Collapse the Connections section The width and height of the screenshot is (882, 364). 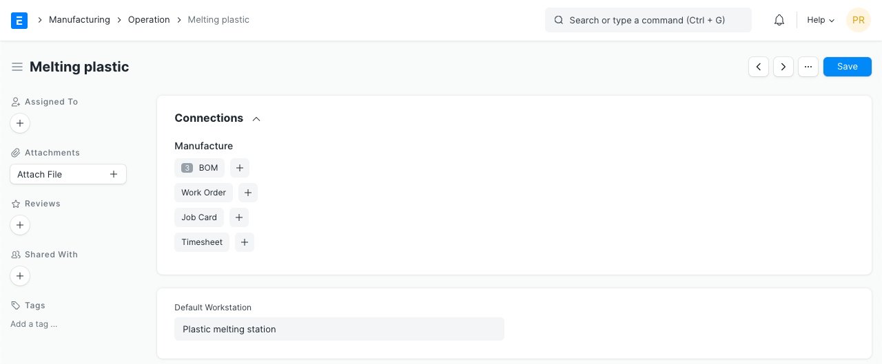point(256,118)
